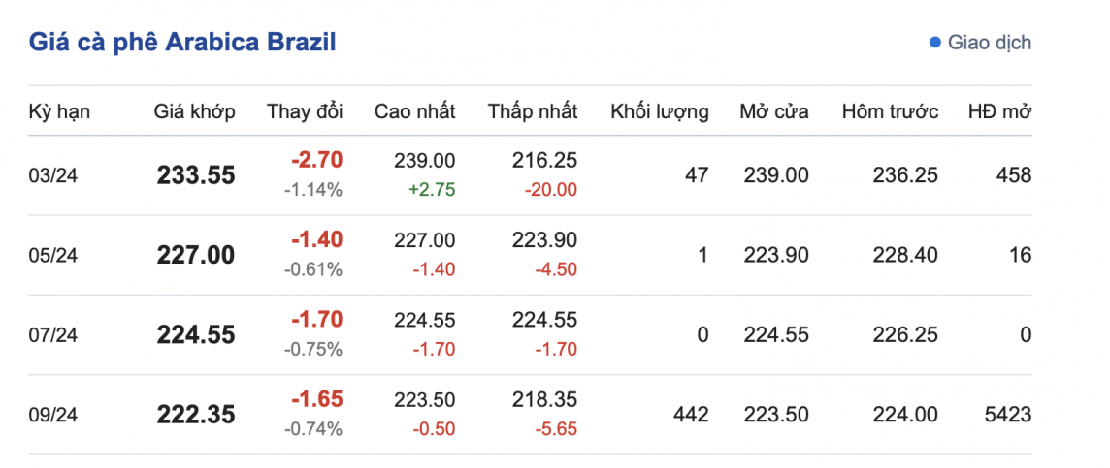Select the 05/24 contract row

pyautogui.click(x=52, y=255)
